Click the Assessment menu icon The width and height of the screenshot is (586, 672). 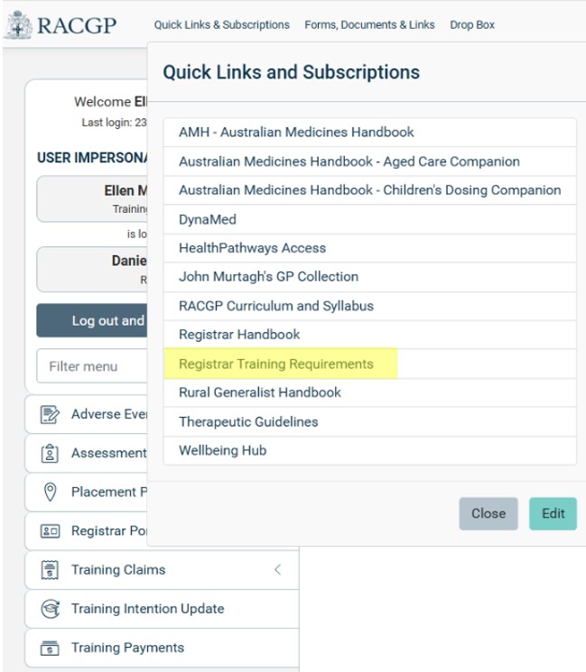[x=51, y=454]
